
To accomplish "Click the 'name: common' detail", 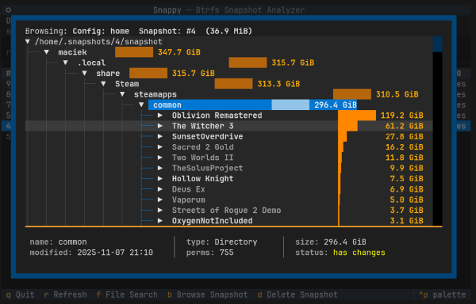I will point(58,242).
